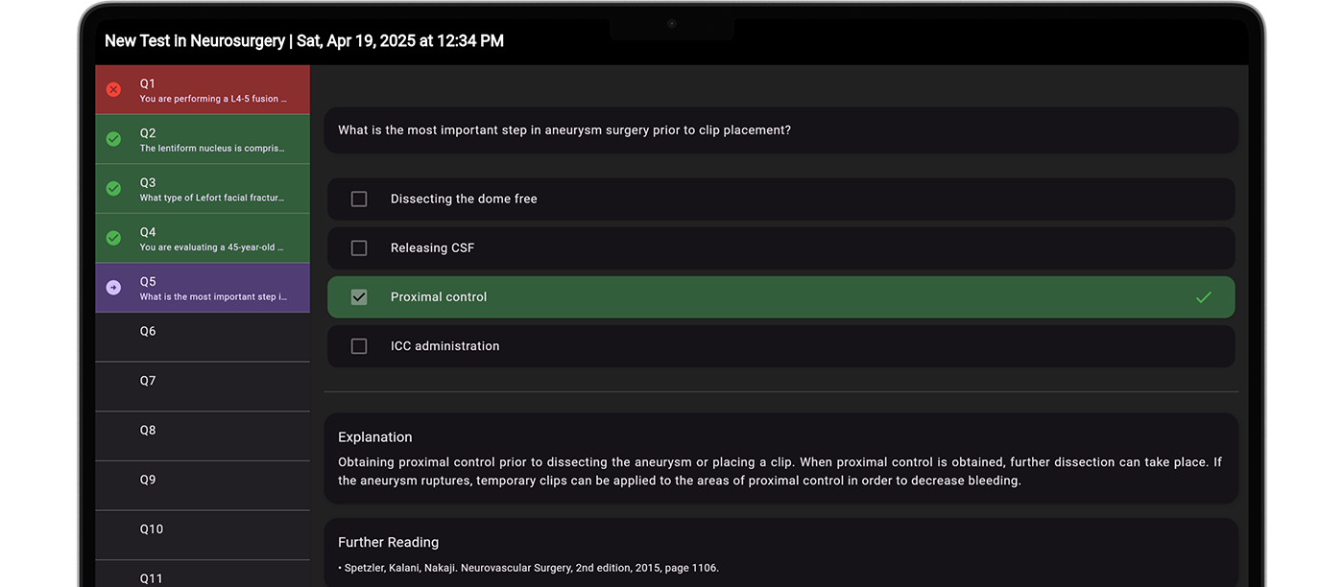
Task: Jump to question Q8
Action: point(203,435)
